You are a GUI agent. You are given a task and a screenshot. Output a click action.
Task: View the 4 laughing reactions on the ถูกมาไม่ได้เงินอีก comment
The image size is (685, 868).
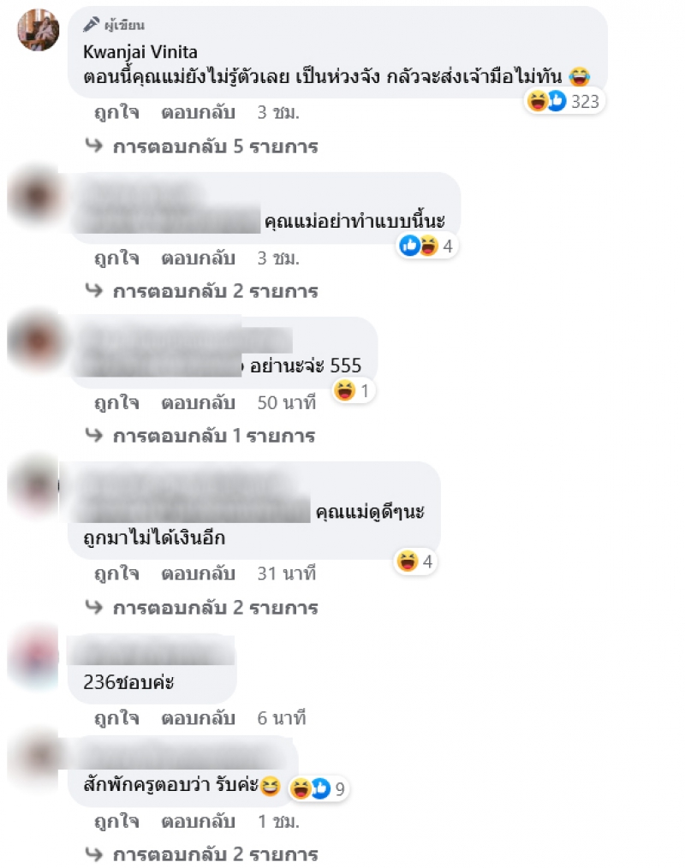coord(415,562)
